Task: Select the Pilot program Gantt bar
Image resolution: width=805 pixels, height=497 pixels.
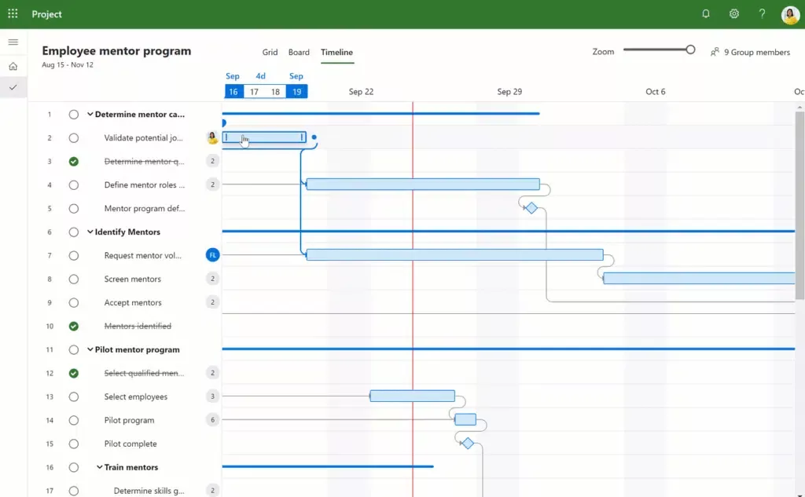Action: click(465, 419)
